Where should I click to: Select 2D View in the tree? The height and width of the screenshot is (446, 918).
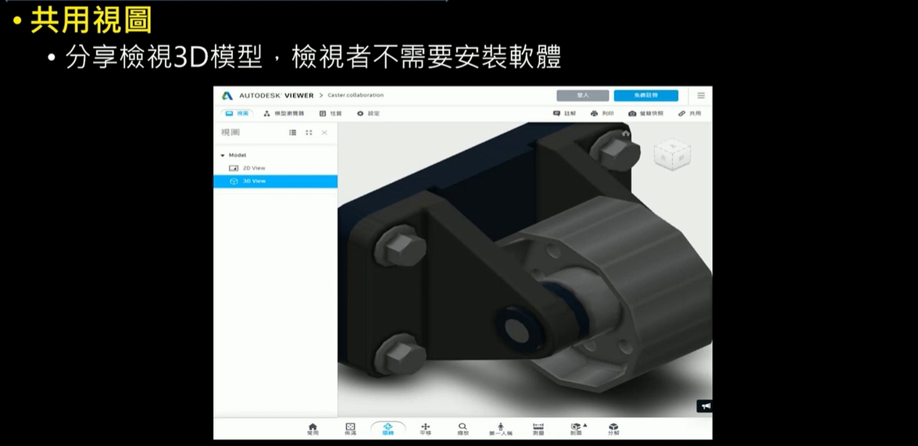(x=254, y=168)
